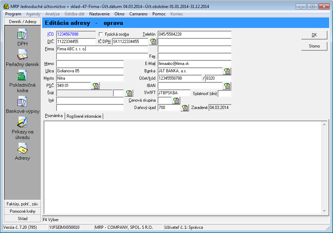Viewport: 333px width, 233px height.
Task: Open lookup icon next to PSČ field
Action: point(95,86)
